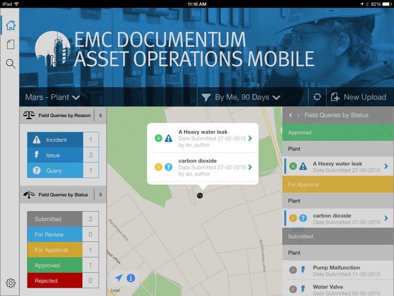The width and height of the screenshot is (394, 296).
Task: Click the green Approved section header
Action: (x=338, y=132)
